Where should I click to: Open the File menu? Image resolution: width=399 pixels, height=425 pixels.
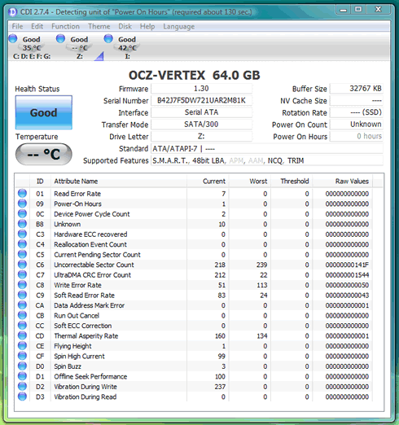17,27
